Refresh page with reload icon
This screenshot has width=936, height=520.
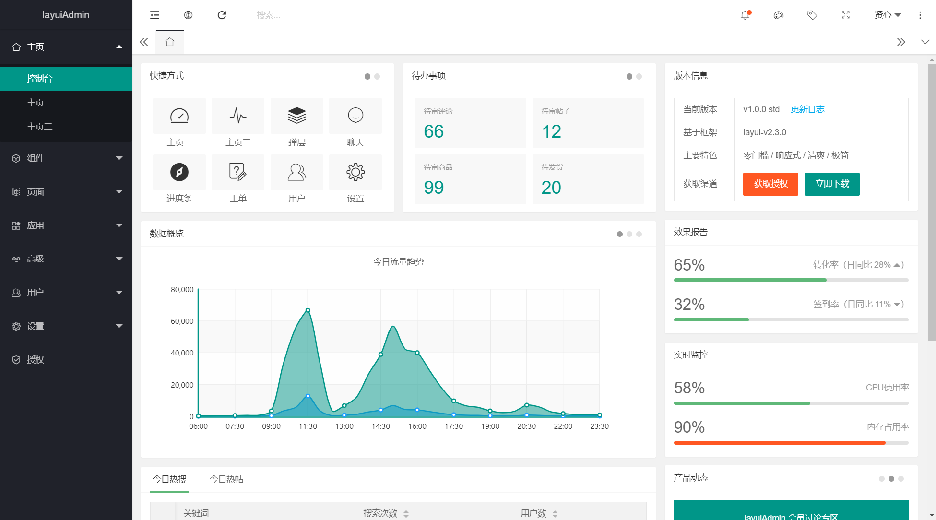[x=222, y=15]
